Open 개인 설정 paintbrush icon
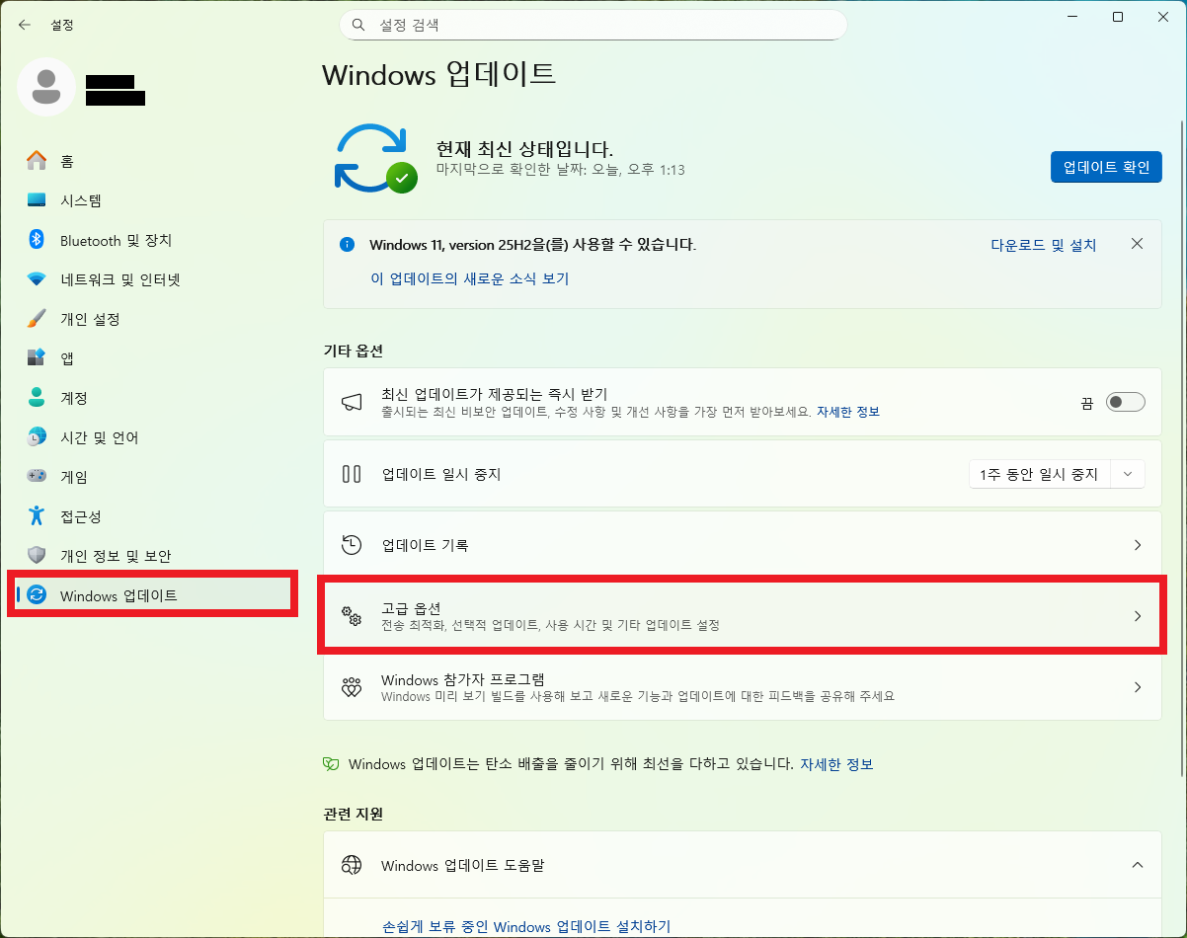Viewport: 1187px width, 938px height. [x=37, y=319]
